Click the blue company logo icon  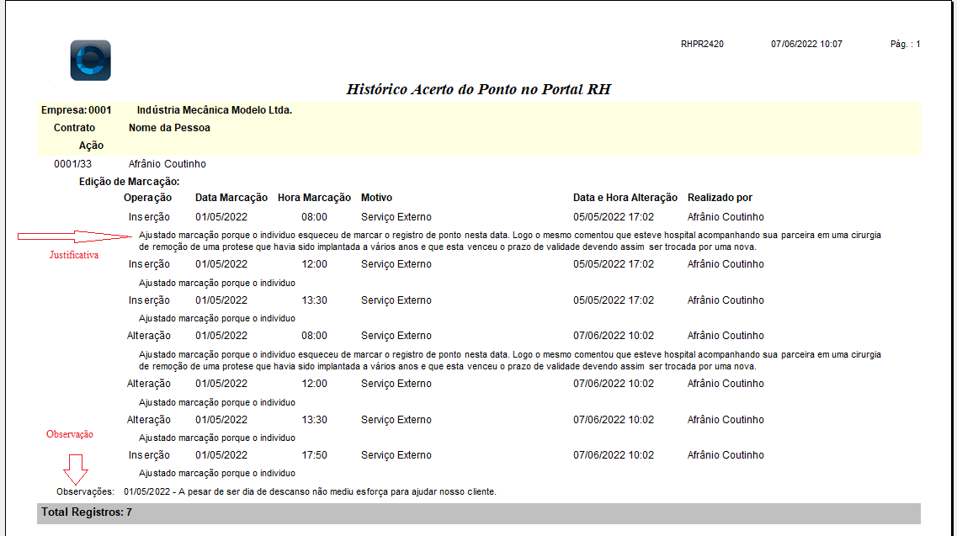tap(90, 61)
